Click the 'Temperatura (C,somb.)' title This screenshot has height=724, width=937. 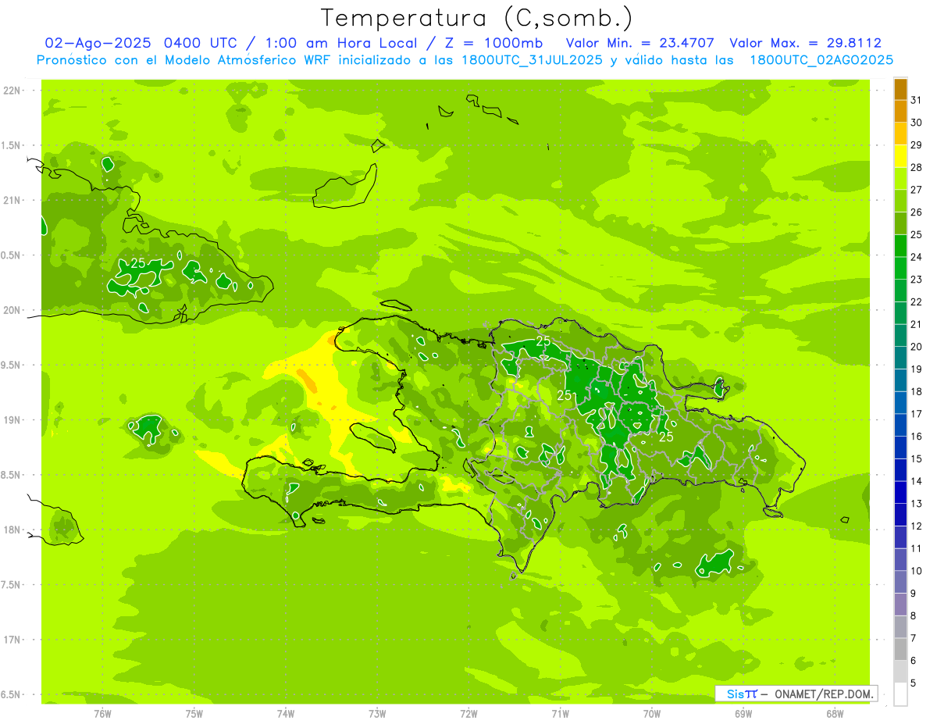click(x=476, y=18)
